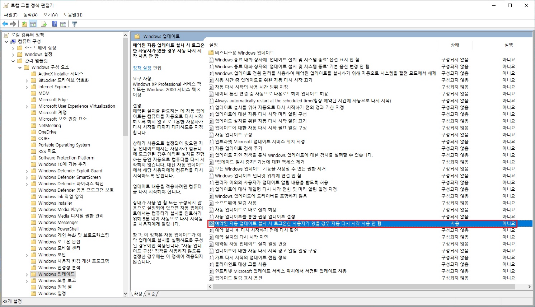Click the policy icon beside 업데이트 알림 표시 옵션
The image size is (535, 307).
[x=211, y=278]
